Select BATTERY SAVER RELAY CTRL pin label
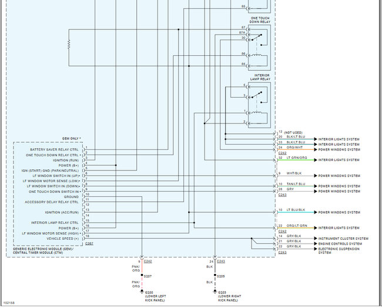Viewport: 382px width, 308px height. coord(54,150)
